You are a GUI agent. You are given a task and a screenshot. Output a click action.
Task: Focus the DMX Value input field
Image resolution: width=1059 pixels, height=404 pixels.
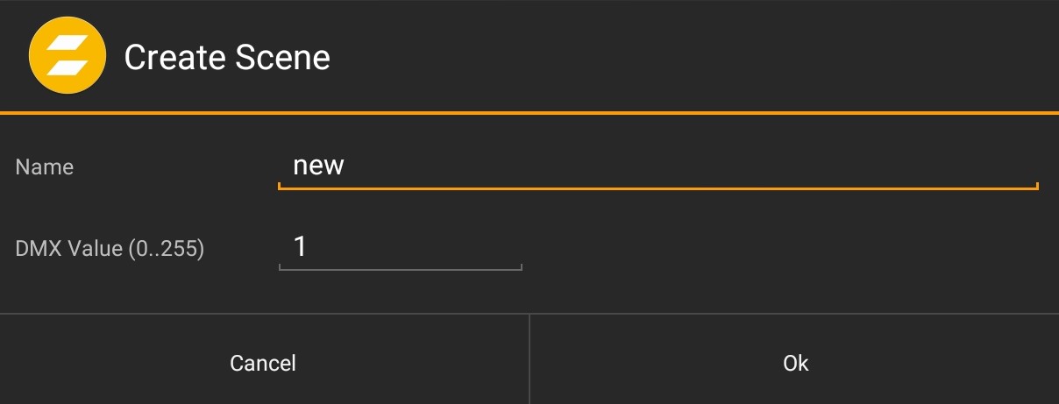(400, 247)
